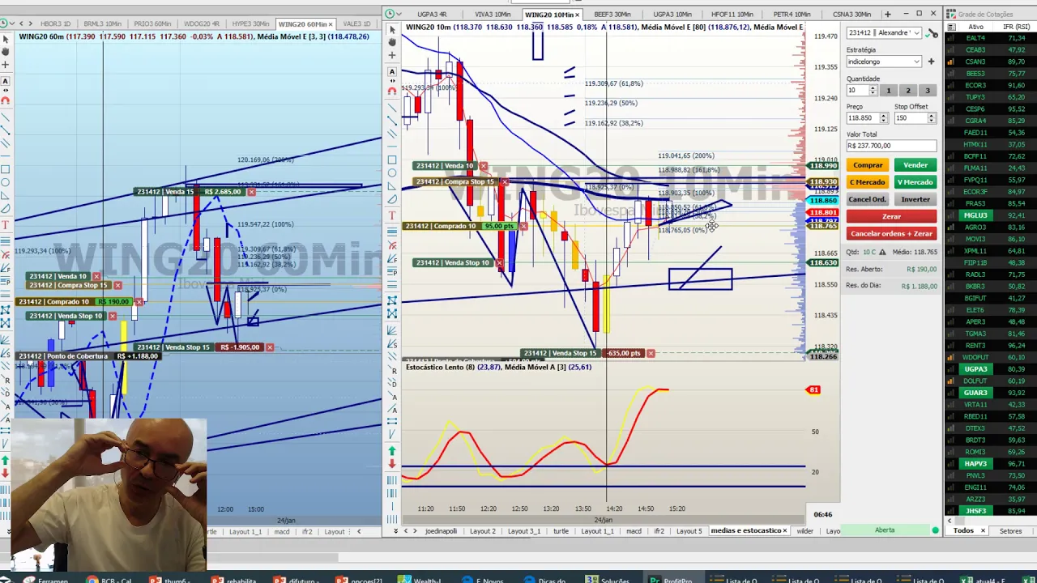Select the text tool in left chart toolbar
1037x583 pixels.
click(5, 224)
